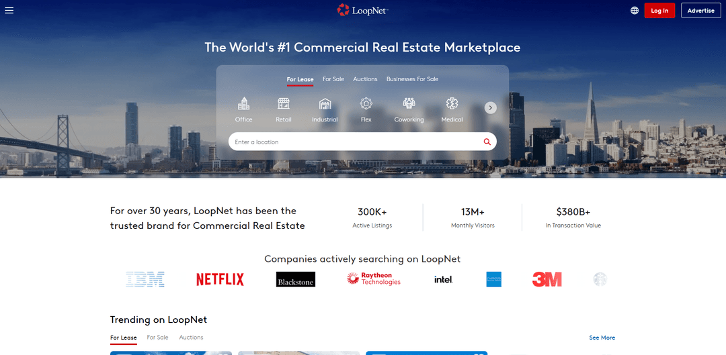Viewport: 726px width, 355px height.
Task: Open the hamburger navigation menu
Action: point(9,10)
